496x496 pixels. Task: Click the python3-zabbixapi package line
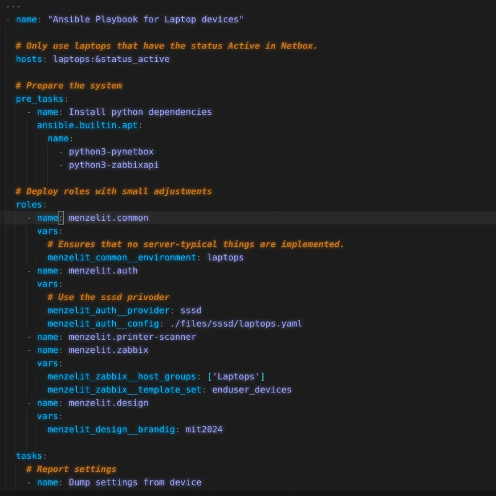pyautogui.click(x=113, y=165)
